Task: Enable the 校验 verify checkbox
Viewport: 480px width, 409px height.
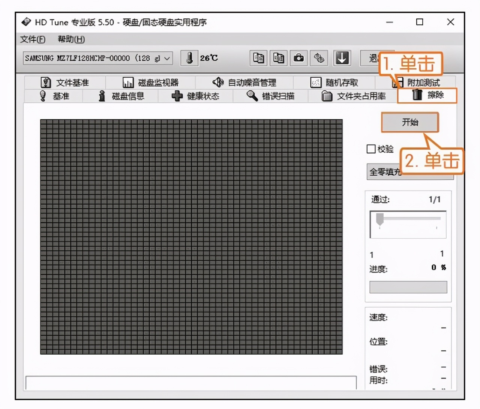Action: [x=371, y=149]
